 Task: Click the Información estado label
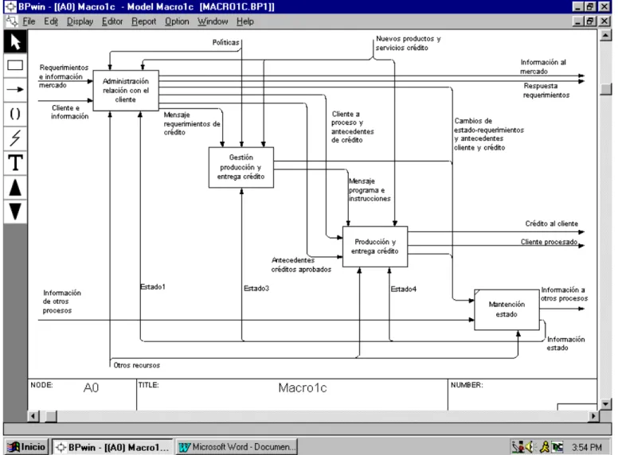565,344
